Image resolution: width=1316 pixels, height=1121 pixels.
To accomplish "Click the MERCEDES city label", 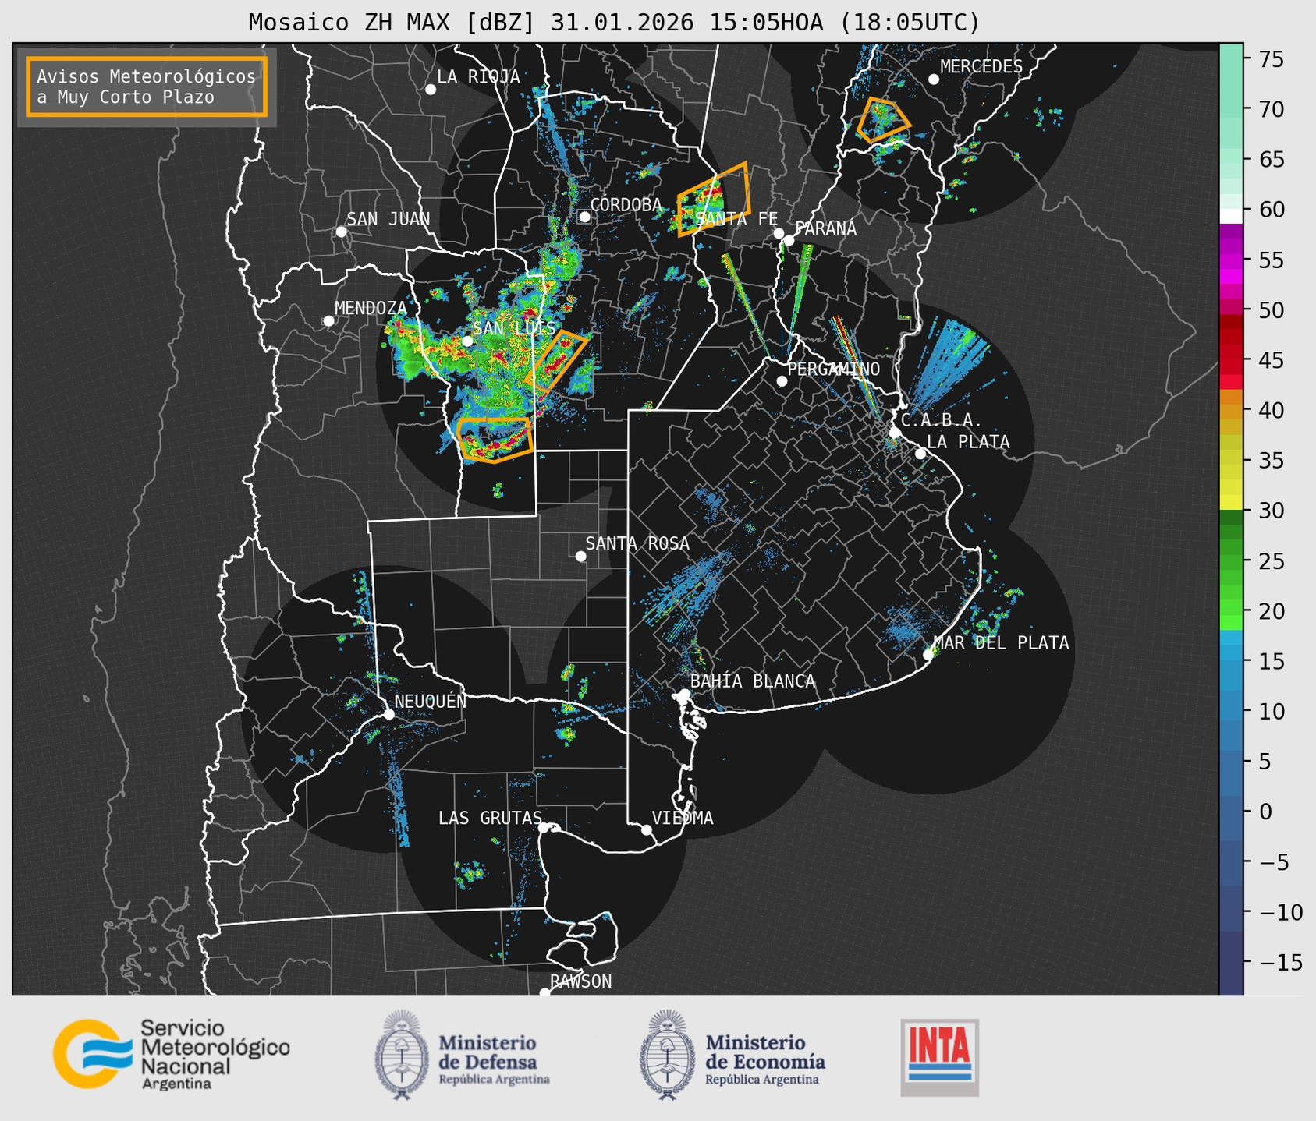I will (981, 67).
